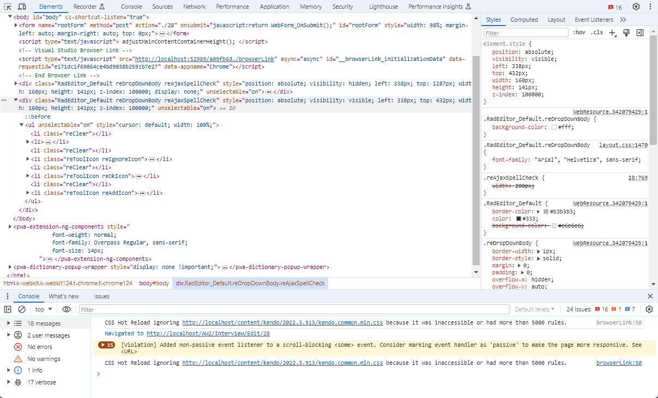Toggle the .cls element classes panel
This screenshot has height=398, width=658.
tap(597, 33)
